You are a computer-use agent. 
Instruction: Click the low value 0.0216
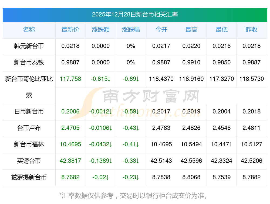(222, 46)
